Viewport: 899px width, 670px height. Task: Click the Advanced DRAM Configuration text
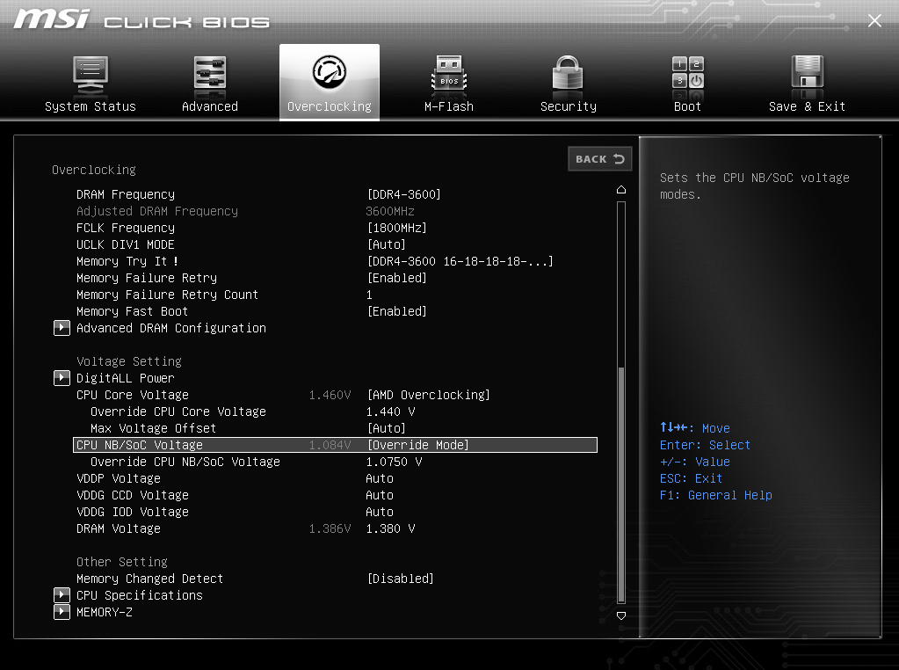pos(171,328)
